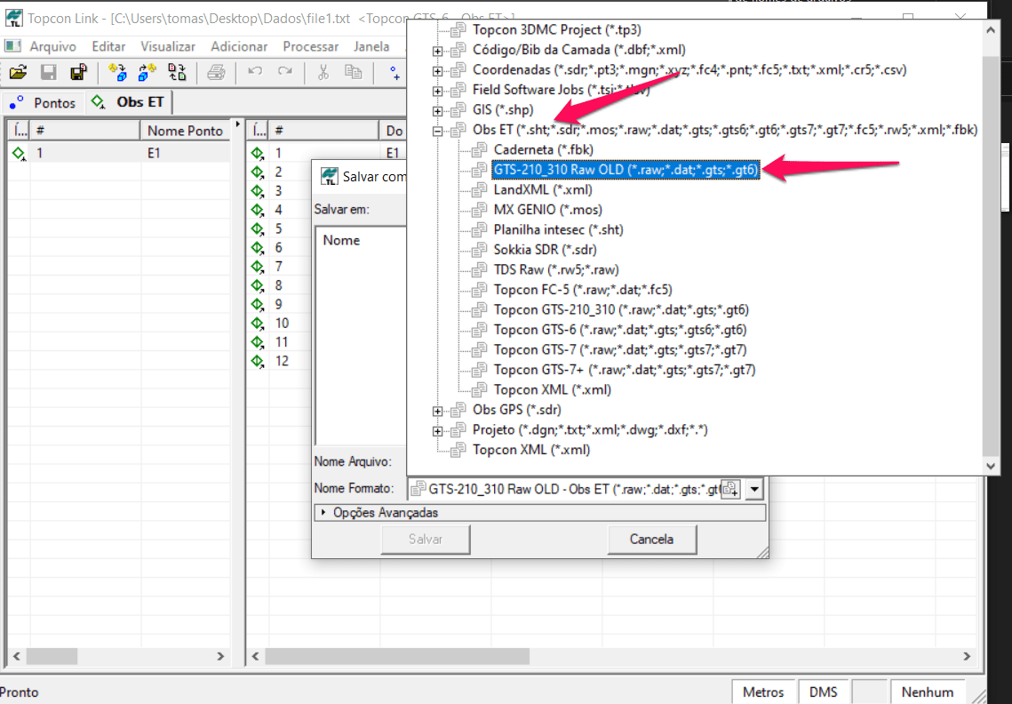Click the Open file toolbar icon
1012x704 pixels.
click(18, 72)
